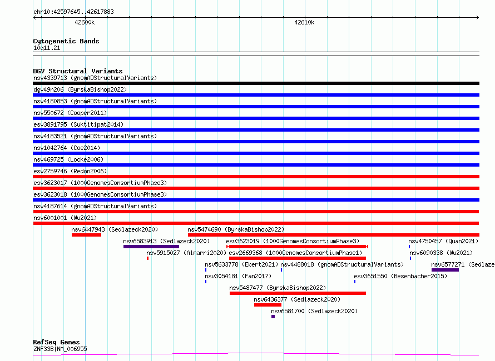Viewport: 495px width, 361px height.
Task: Click nsv5474690 (ByrskaBishop2022) label
Action: coord(236,229)
